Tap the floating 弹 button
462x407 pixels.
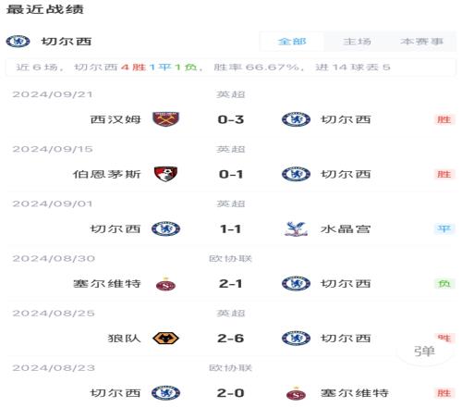point(424,351)
